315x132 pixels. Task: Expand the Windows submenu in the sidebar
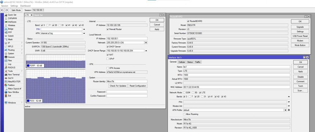[x=22, y=103]
